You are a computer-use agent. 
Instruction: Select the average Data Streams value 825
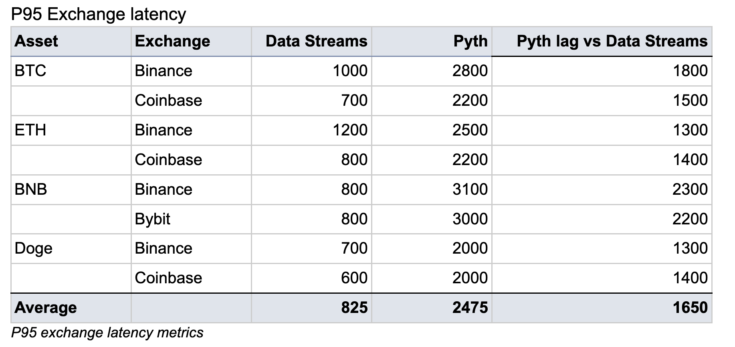coord(354,308)
